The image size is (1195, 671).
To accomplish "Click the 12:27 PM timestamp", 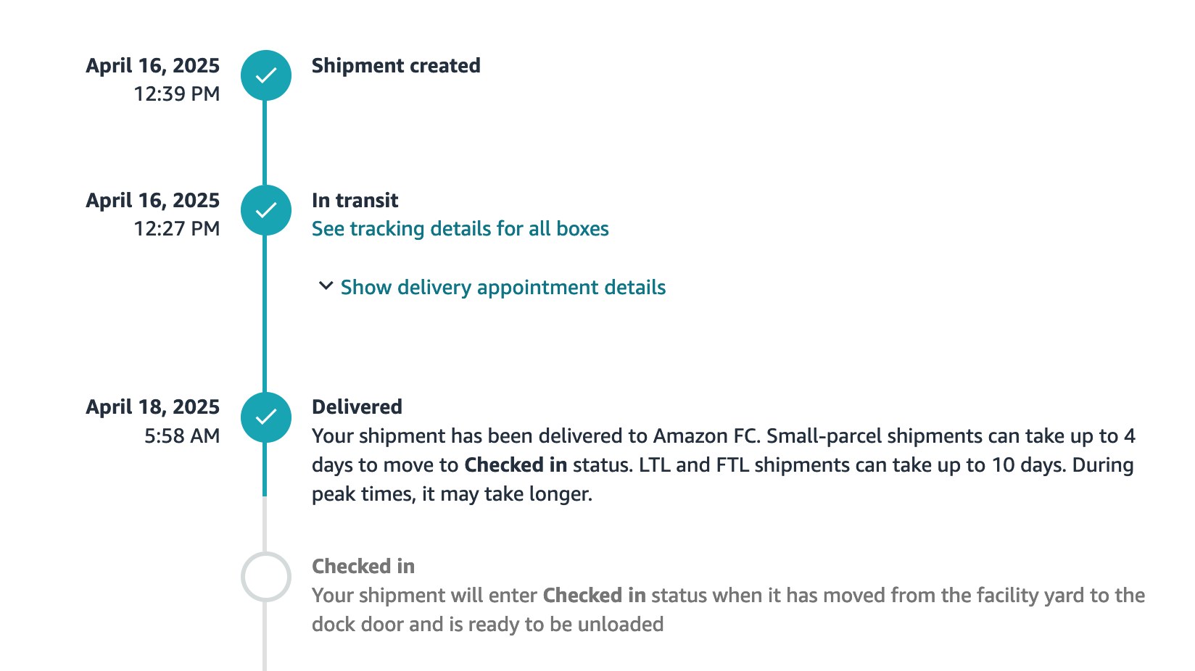I will click(x=177, y=229).
